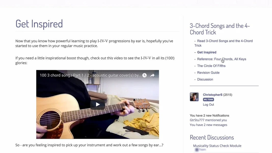Open Reference: Four Chords, All Keys
Viewport: 272px width, 153px height.
(222, 59)
